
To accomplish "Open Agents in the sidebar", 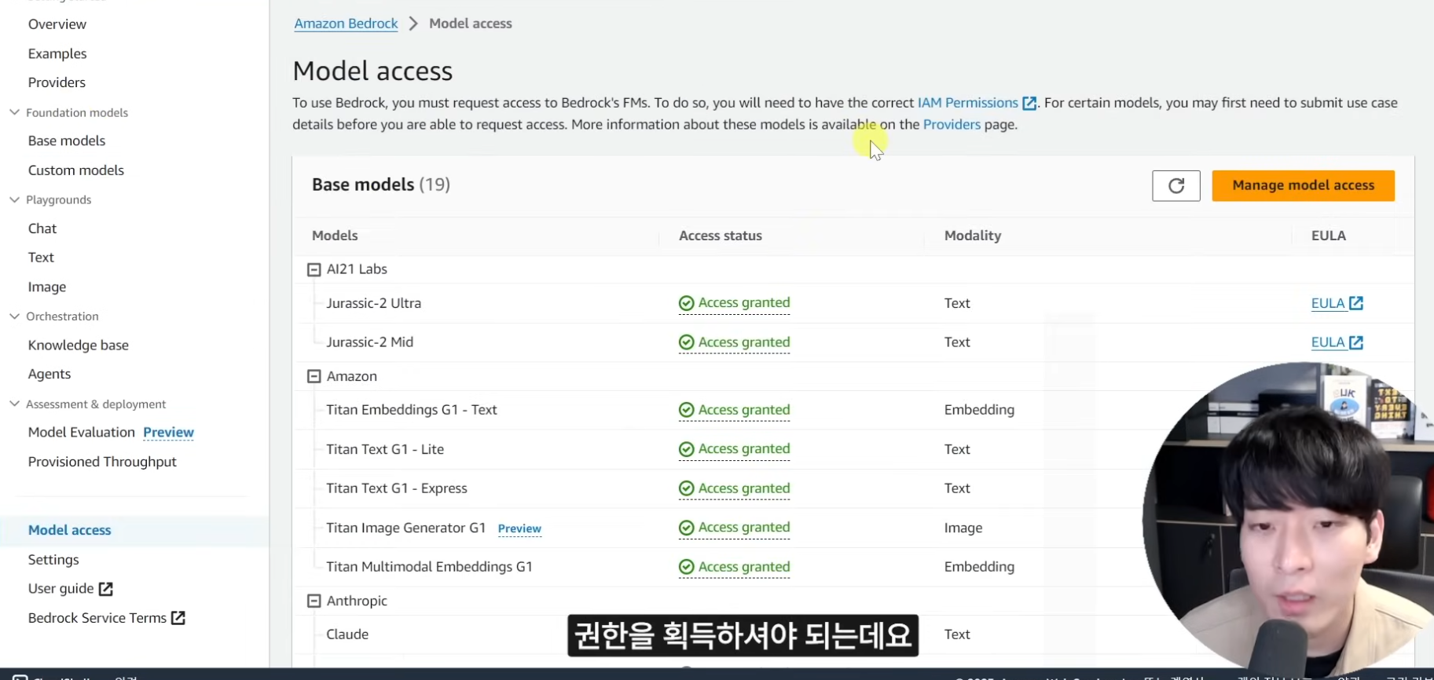I will coord(50,375).
